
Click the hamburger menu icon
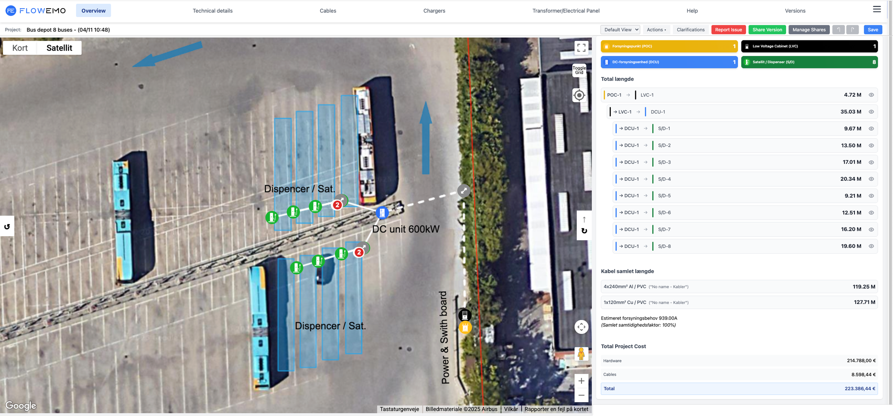click(x=877, y=9)
